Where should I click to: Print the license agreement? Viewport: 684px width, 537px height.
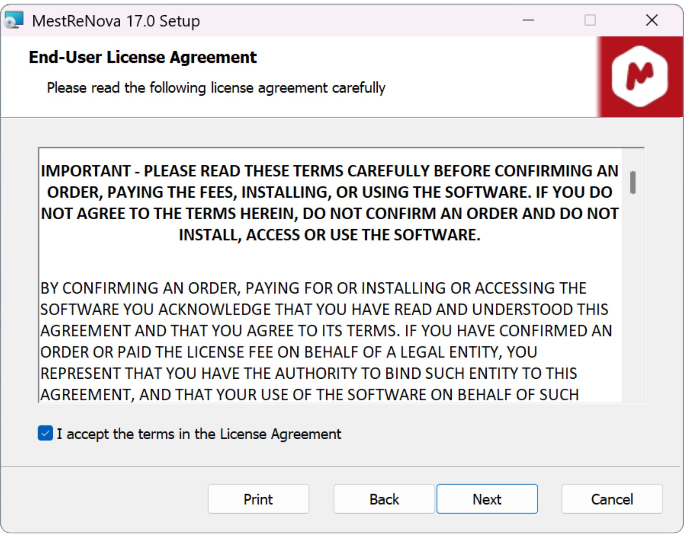pos(258,499)
